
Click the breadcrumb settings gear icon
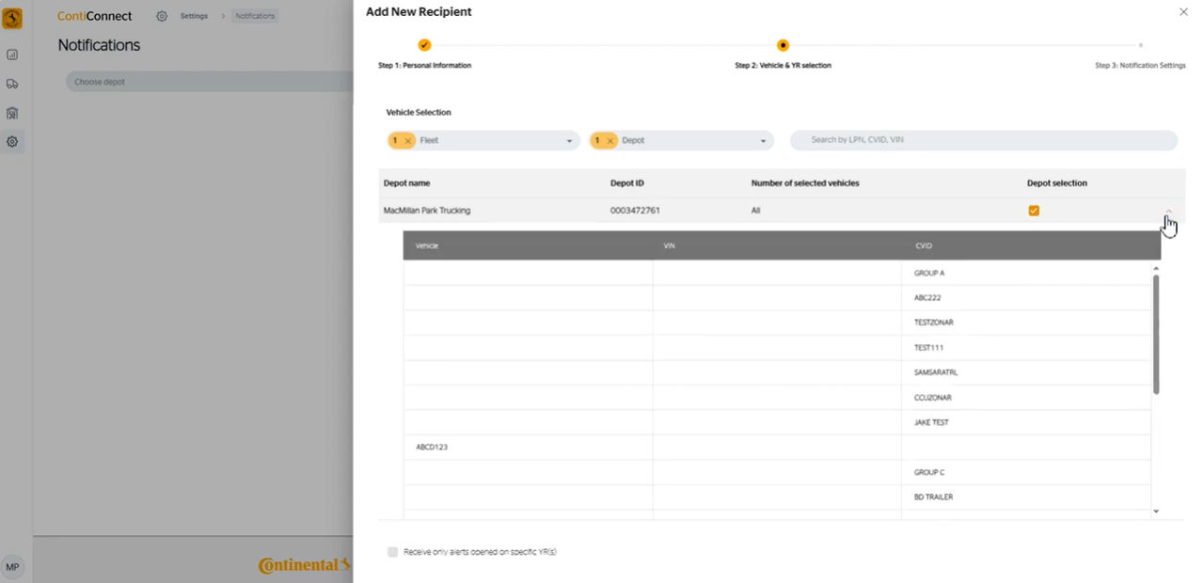coord(162,16)
